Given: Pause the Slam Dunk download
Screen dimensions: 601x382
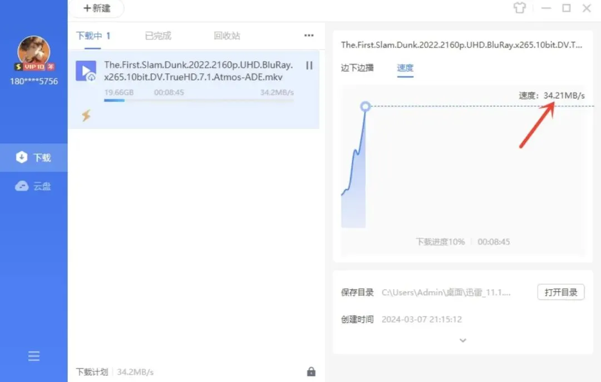Looking at the screenshot, I should [309, 66].
